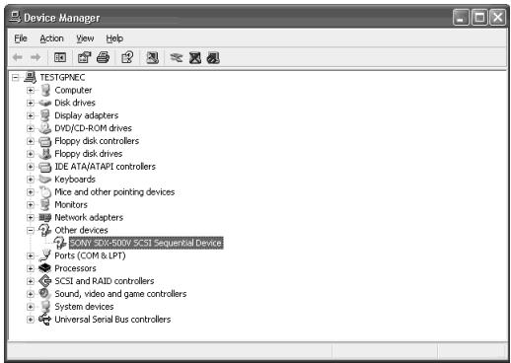Screen dimensions: 511x363
Task: Click Scan for hardware changes icon
Action: 152,58
